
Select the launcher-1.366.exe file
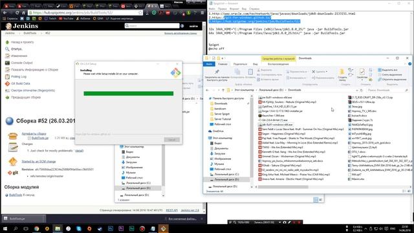271,115
